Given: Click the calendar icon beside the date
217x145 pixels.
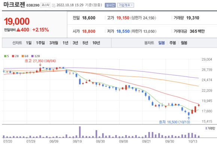Looking at the screenshot, I should point(54,5).
